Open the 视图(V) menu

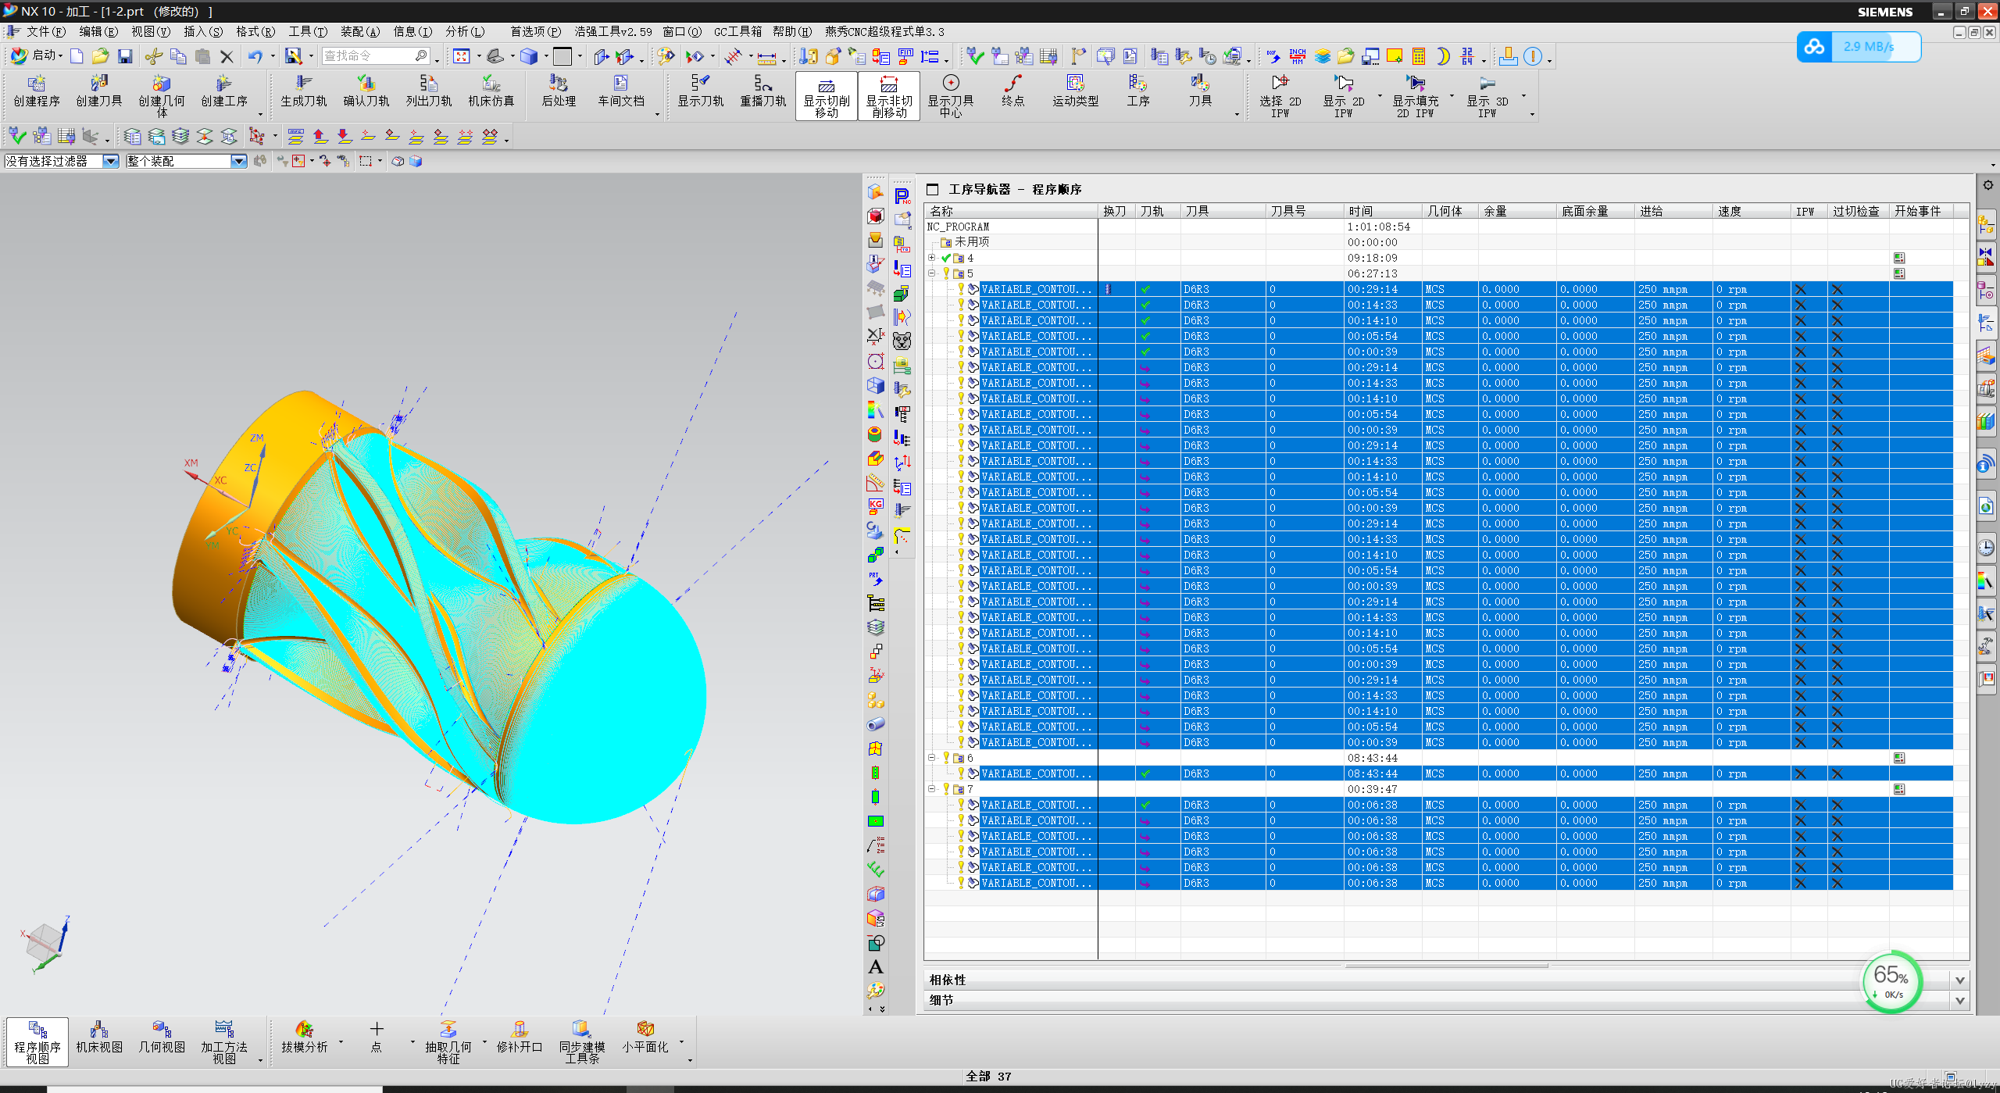[x=150, y=31]
